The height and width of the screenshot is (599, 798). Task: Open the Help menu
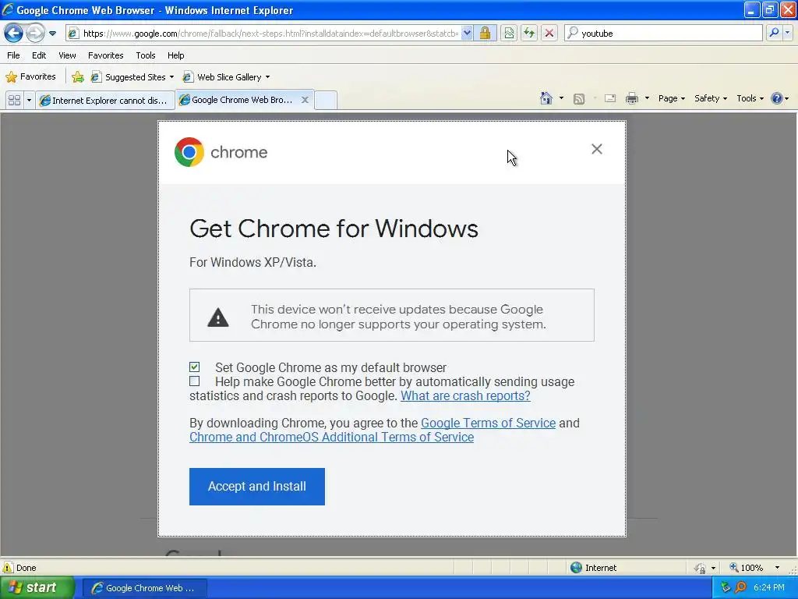tap(175, 55)
